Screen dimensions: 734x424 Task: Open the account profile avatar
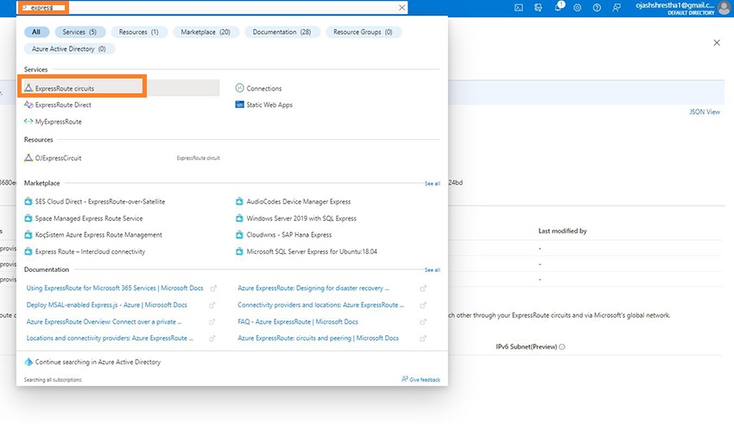point(723,8)
